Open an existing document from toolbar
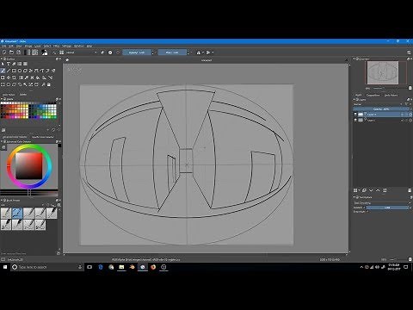 tap(11, 53)
